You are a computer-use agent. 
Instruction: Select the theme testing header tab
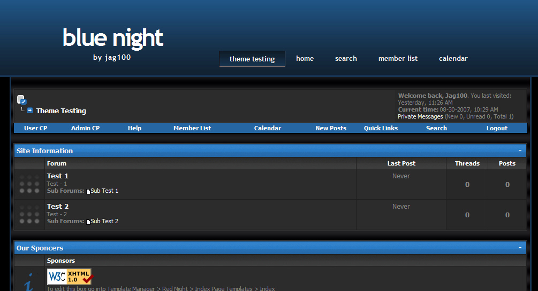click(252, 59)
